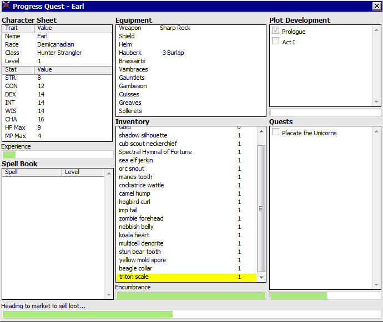Select the camel hump item
The width and height of the screenshot is (383, 322).
pyautogui.click(x=187, y=193)
